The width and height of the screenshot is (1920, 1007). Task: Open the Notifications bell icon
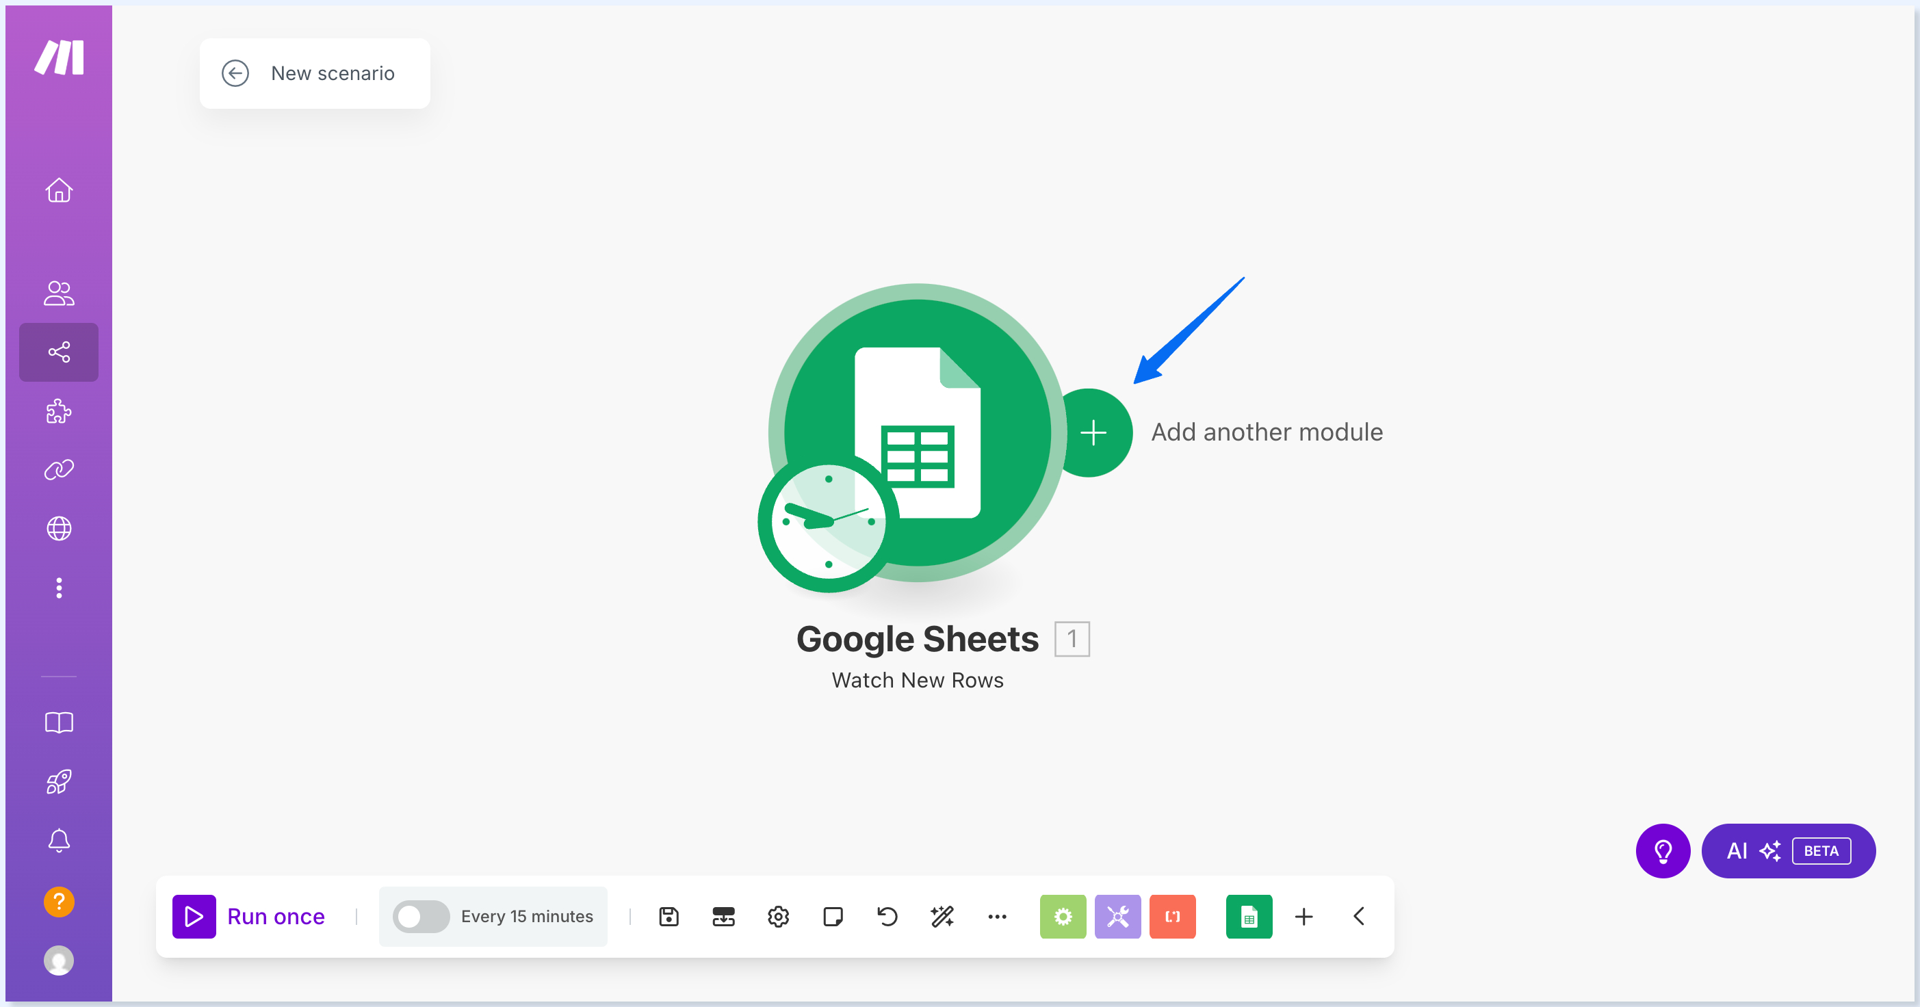point(59,841)
